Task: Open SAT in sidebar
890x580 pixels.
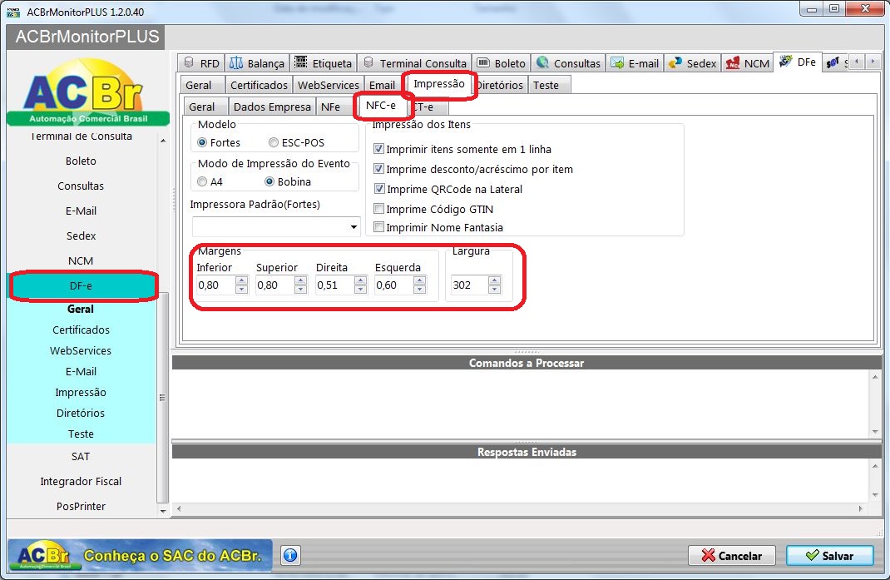Action: [x=82, y=457]
